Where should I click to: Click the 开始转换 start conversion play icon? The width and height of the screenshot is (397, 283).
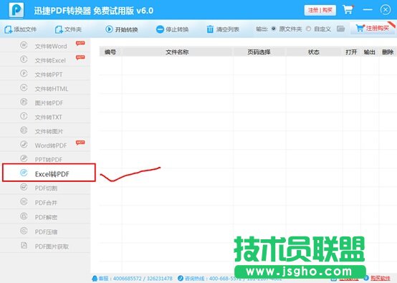[109, 29]
